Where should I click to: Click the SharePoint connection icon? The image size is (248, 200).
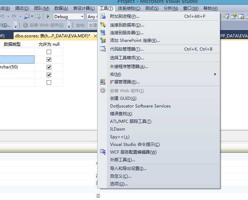tap(103, 40)
